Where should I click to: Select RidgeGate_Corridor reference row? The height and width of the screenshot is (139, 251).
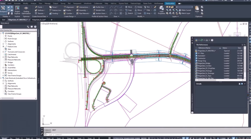point(219,66)
